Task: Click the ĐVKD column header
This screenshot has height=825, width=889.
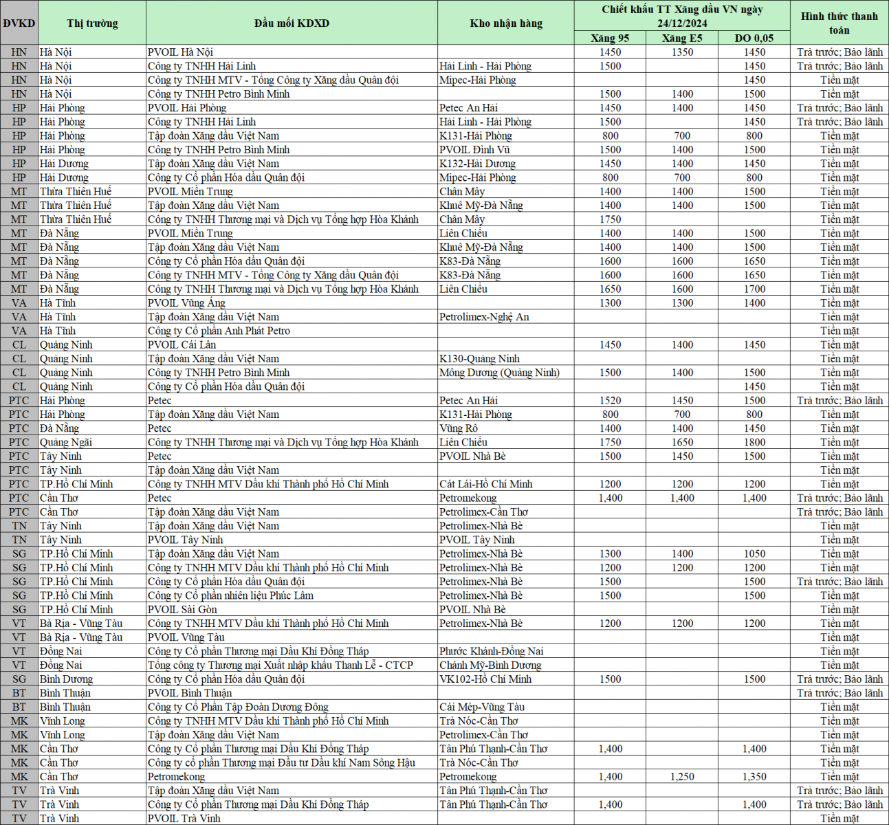Action: tap(19, 23)
